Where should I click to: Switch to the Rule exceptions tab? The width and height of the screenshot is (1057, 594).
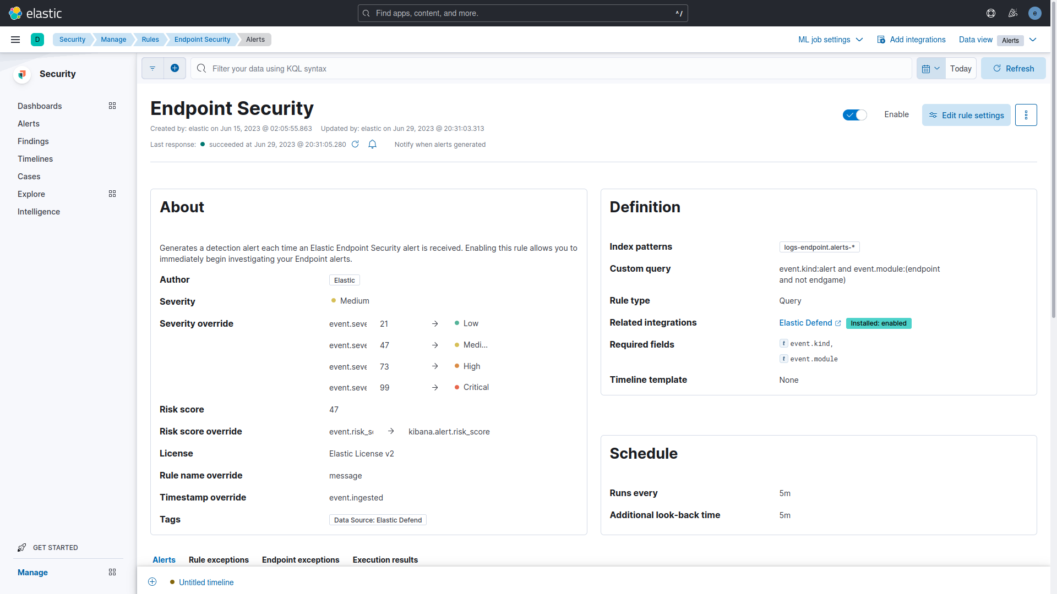[219, 560]
